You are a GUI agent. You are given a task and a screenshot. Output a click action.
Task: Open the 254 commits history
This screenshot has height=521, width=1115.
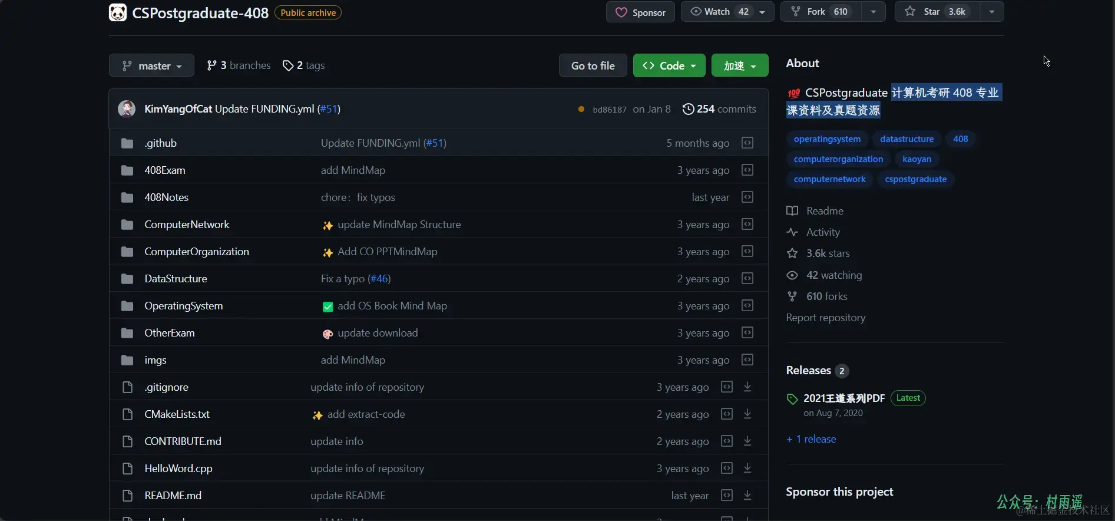pyautogui.click(x=719, y=109)
